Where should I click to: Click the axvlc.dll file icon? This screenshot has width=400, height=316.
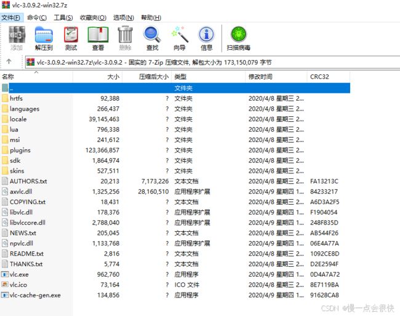(5, 192)
